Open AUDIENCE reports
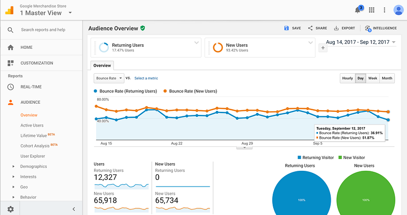Screen dimensions: 407x215 click(31, 102)
